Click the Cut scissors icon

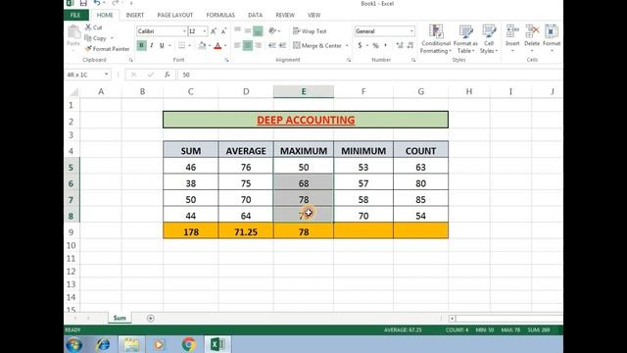[88, 27]
